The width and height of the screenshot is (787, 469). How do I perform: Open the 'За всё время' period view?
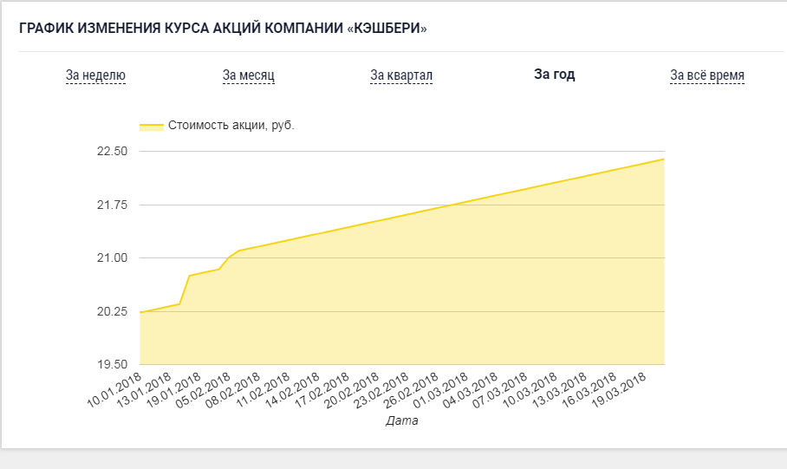tap(707, 75)
